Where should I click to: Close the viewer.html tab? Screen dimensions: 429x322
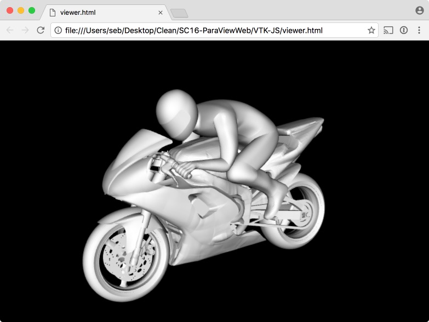[161, 13]
